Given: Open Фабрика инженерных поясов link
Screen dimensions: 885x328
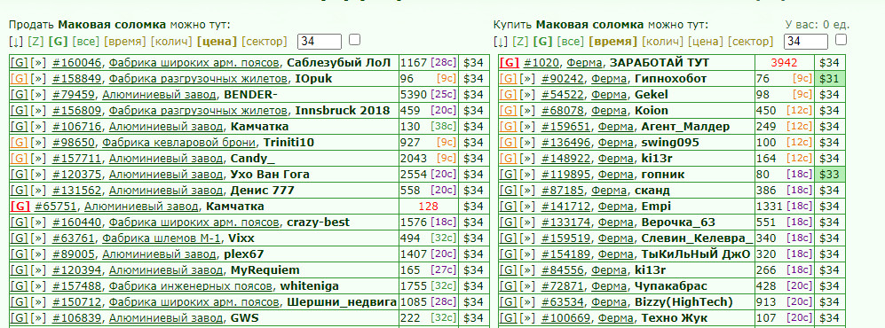Looking at the screenshot, I should point(192,286).
